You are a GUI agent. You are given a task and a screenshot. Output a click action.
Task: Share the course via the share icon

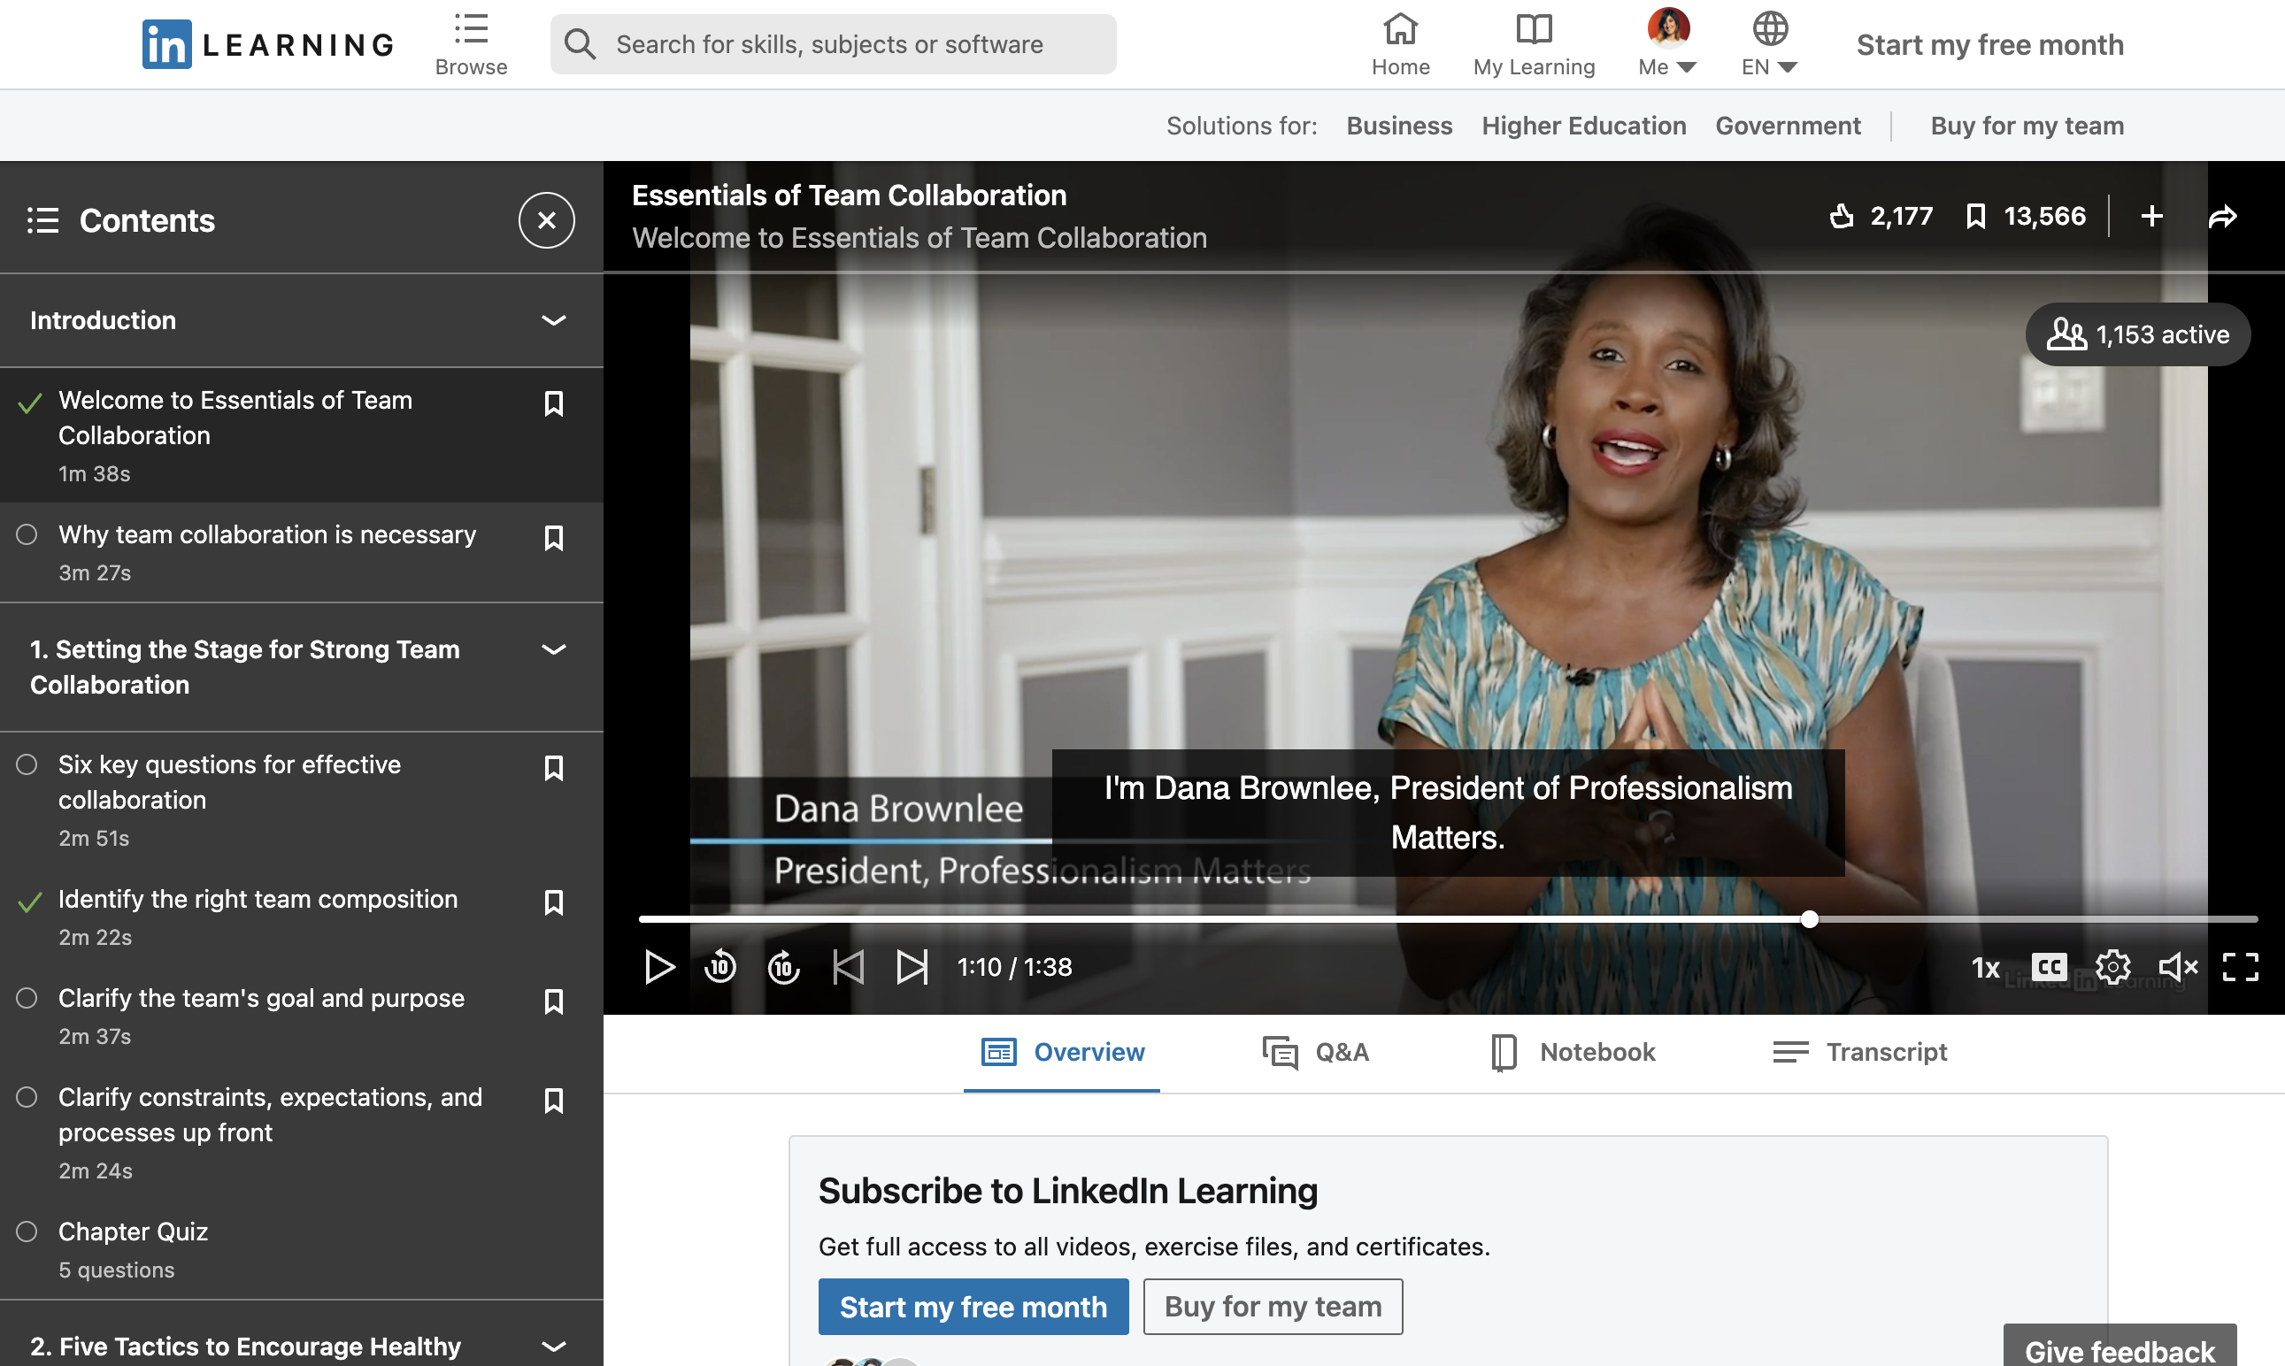tap(2223, 215)
